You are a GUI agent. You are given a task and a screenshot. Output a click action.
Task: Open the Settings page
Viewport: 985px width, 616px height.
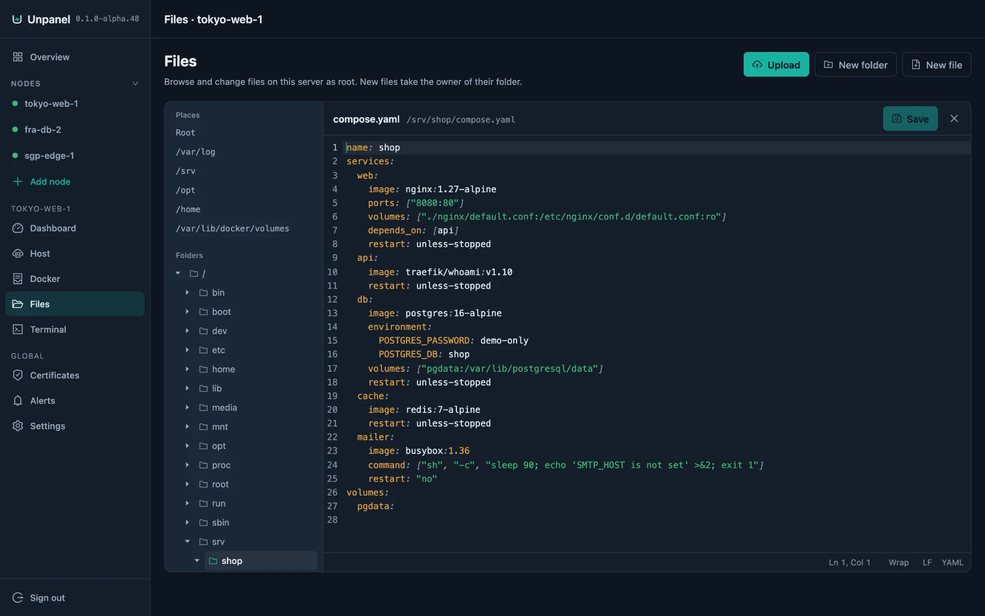pos(75,426)
